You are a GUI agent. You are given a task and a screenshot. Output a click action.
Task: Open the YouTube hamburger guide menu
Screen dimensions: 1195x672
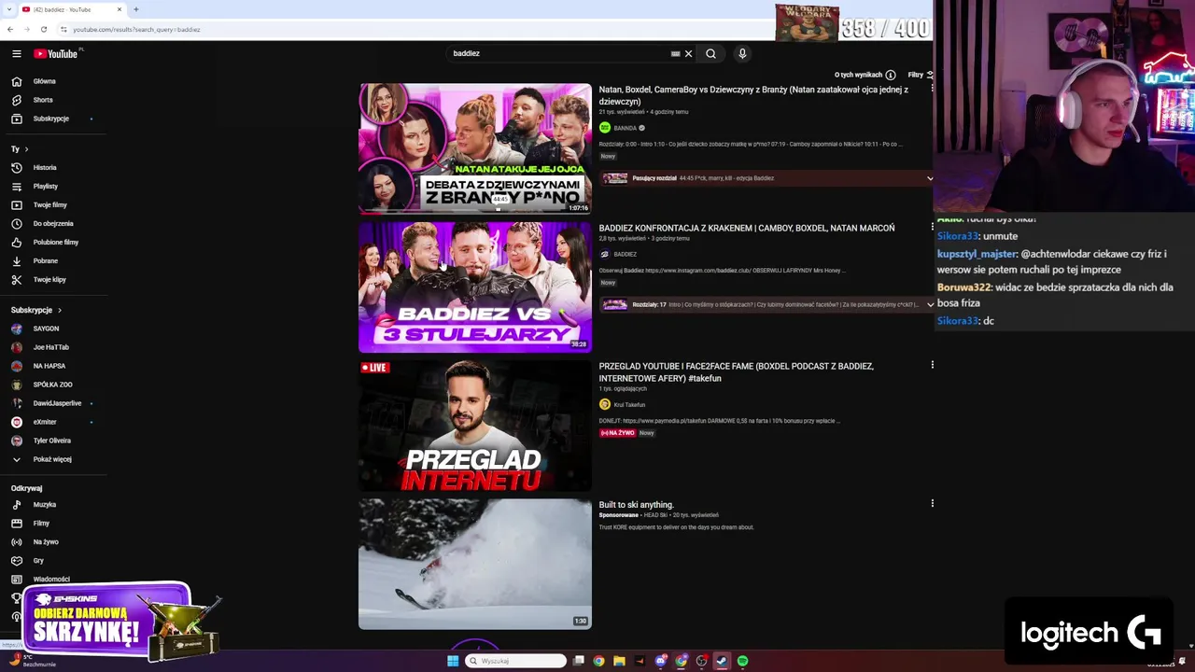tap(16, 53)
